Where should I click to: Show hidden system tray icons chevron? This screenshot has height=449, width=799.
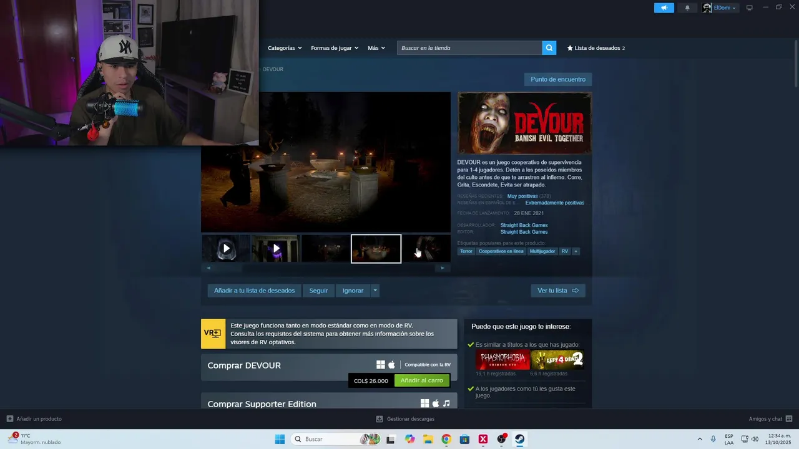[x=700, y=439]
